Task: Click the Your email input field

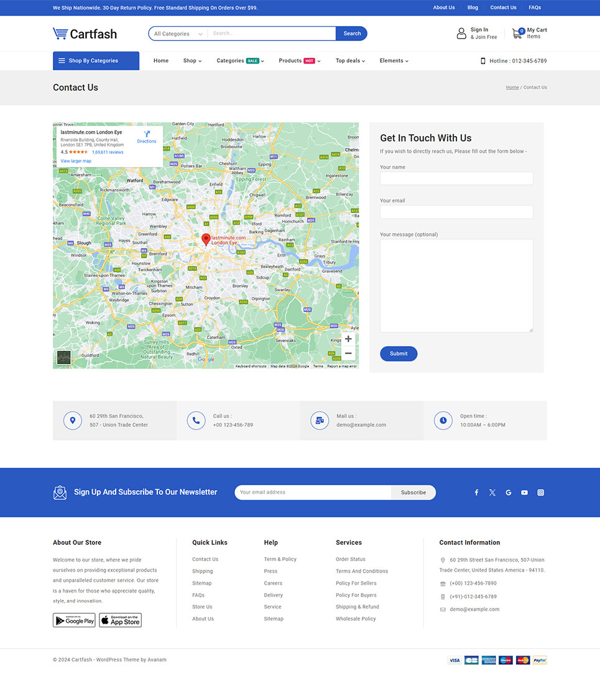Action: (456, 212)
